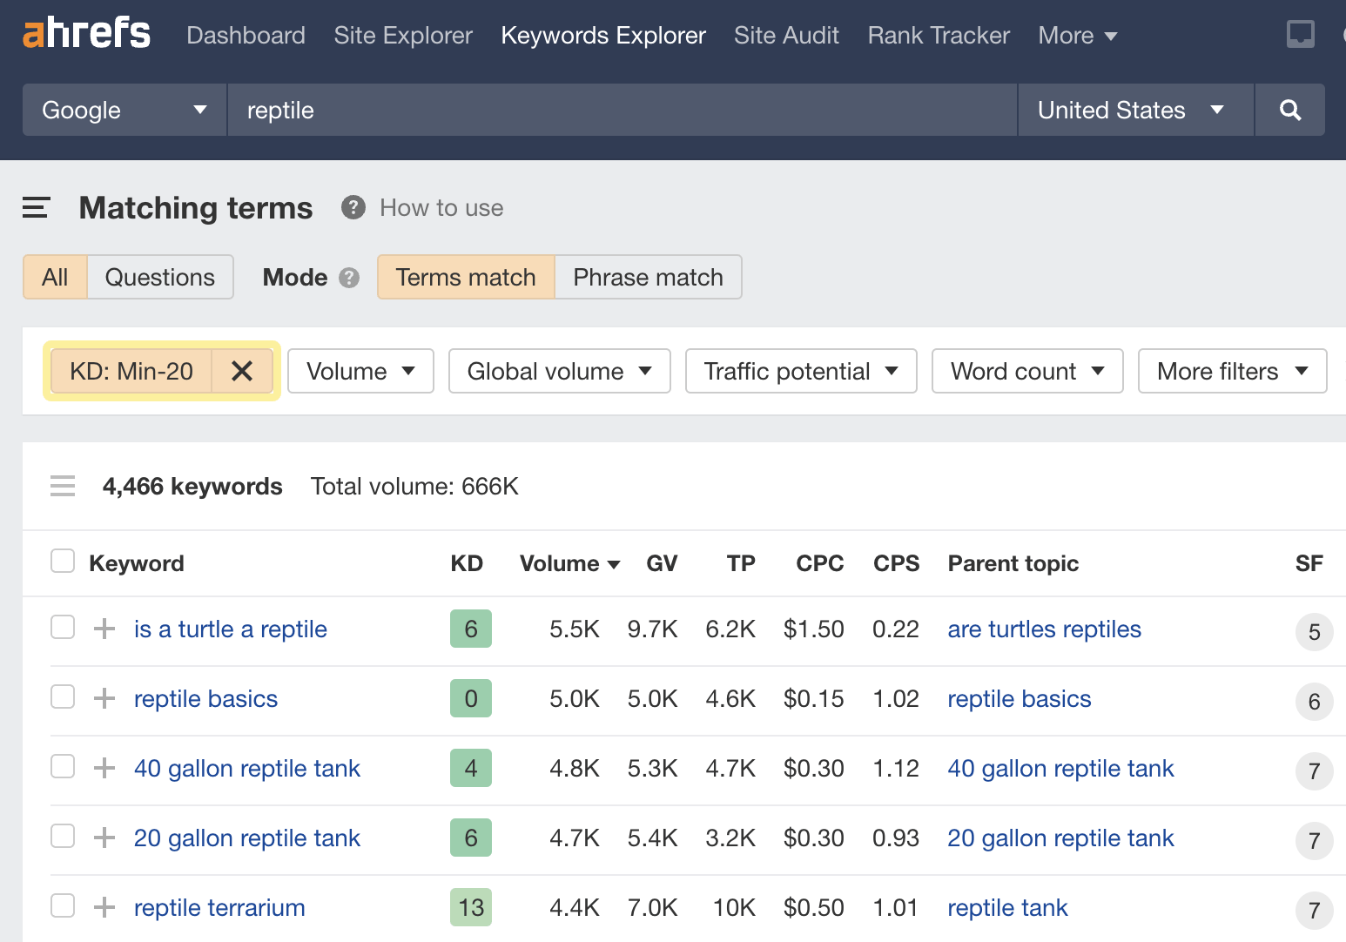This screenshot has height=942, width=1346.
Task: Tick the checkbox for '40 gallon reptile tank'
Action: [62, 767]
